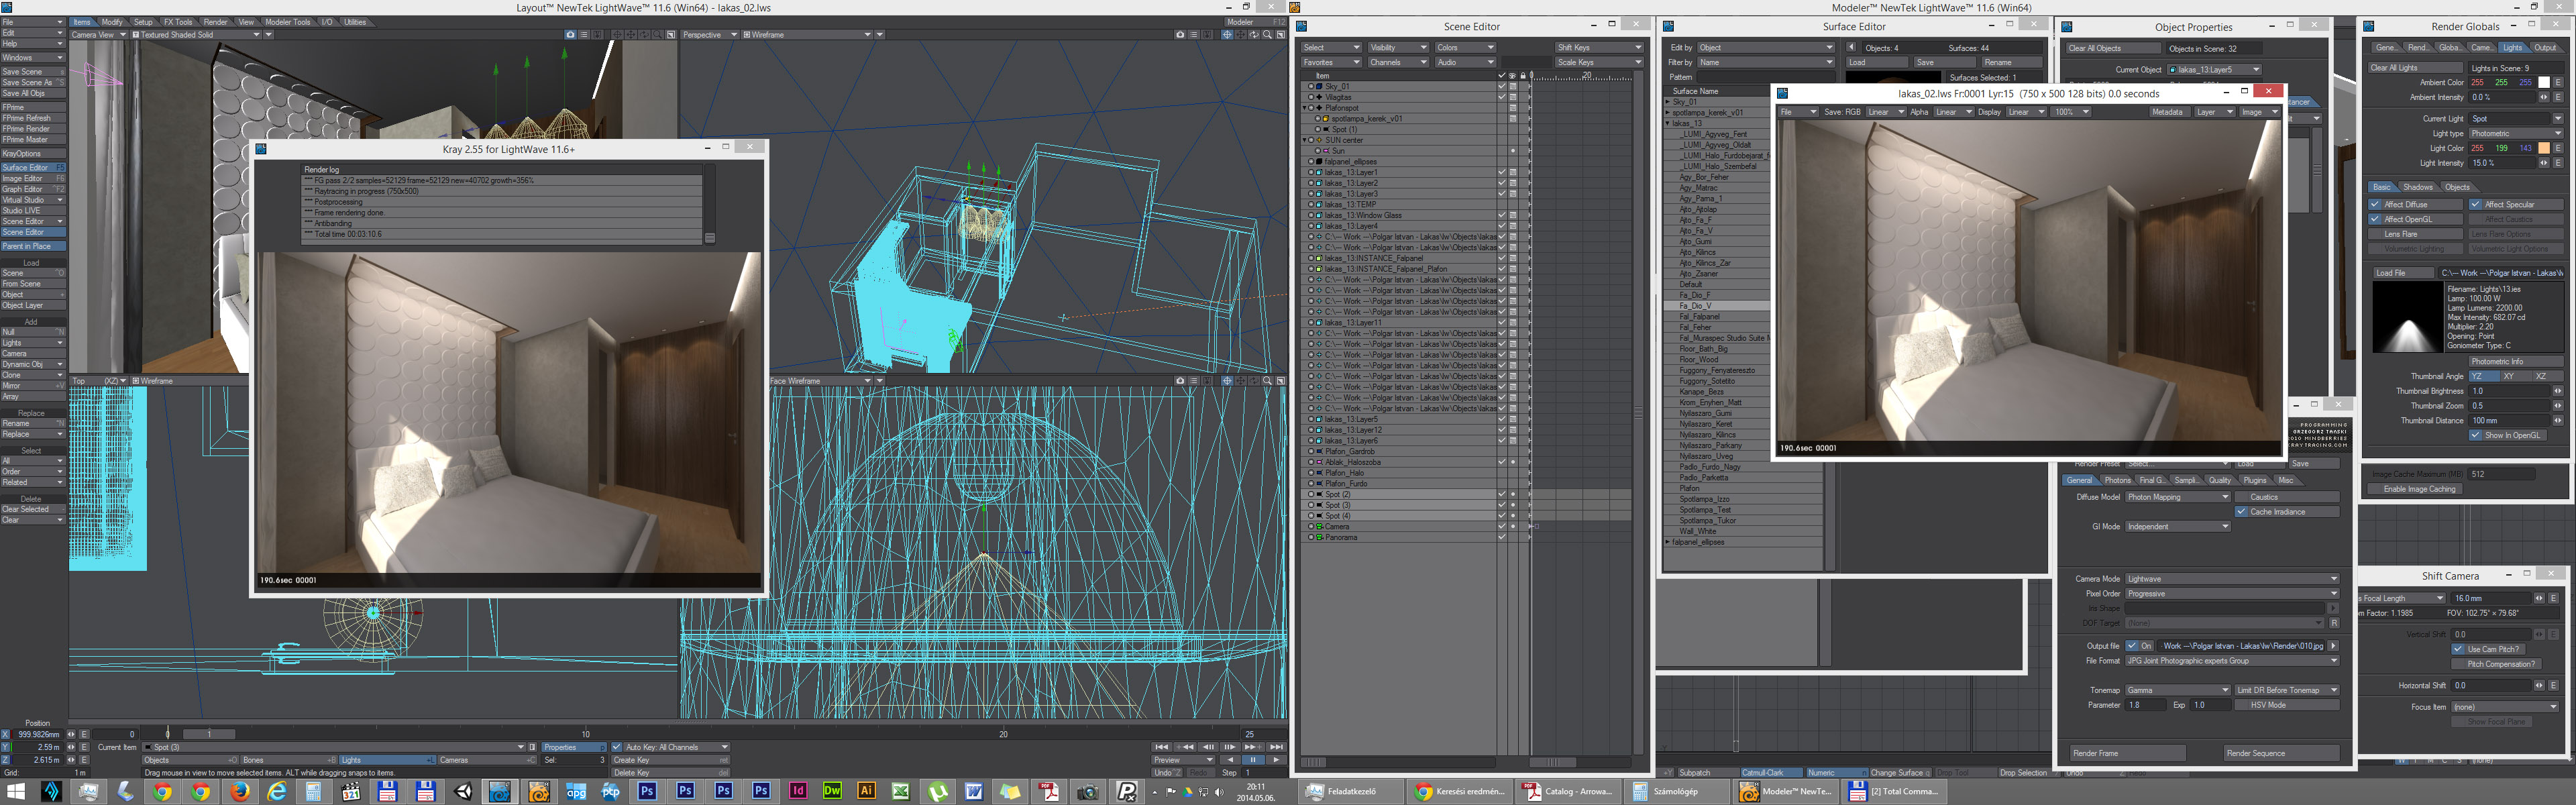Open the Camera View viewport dropdown
The width and height of the screenshot is (2576, 805).
tap(98, 35)
